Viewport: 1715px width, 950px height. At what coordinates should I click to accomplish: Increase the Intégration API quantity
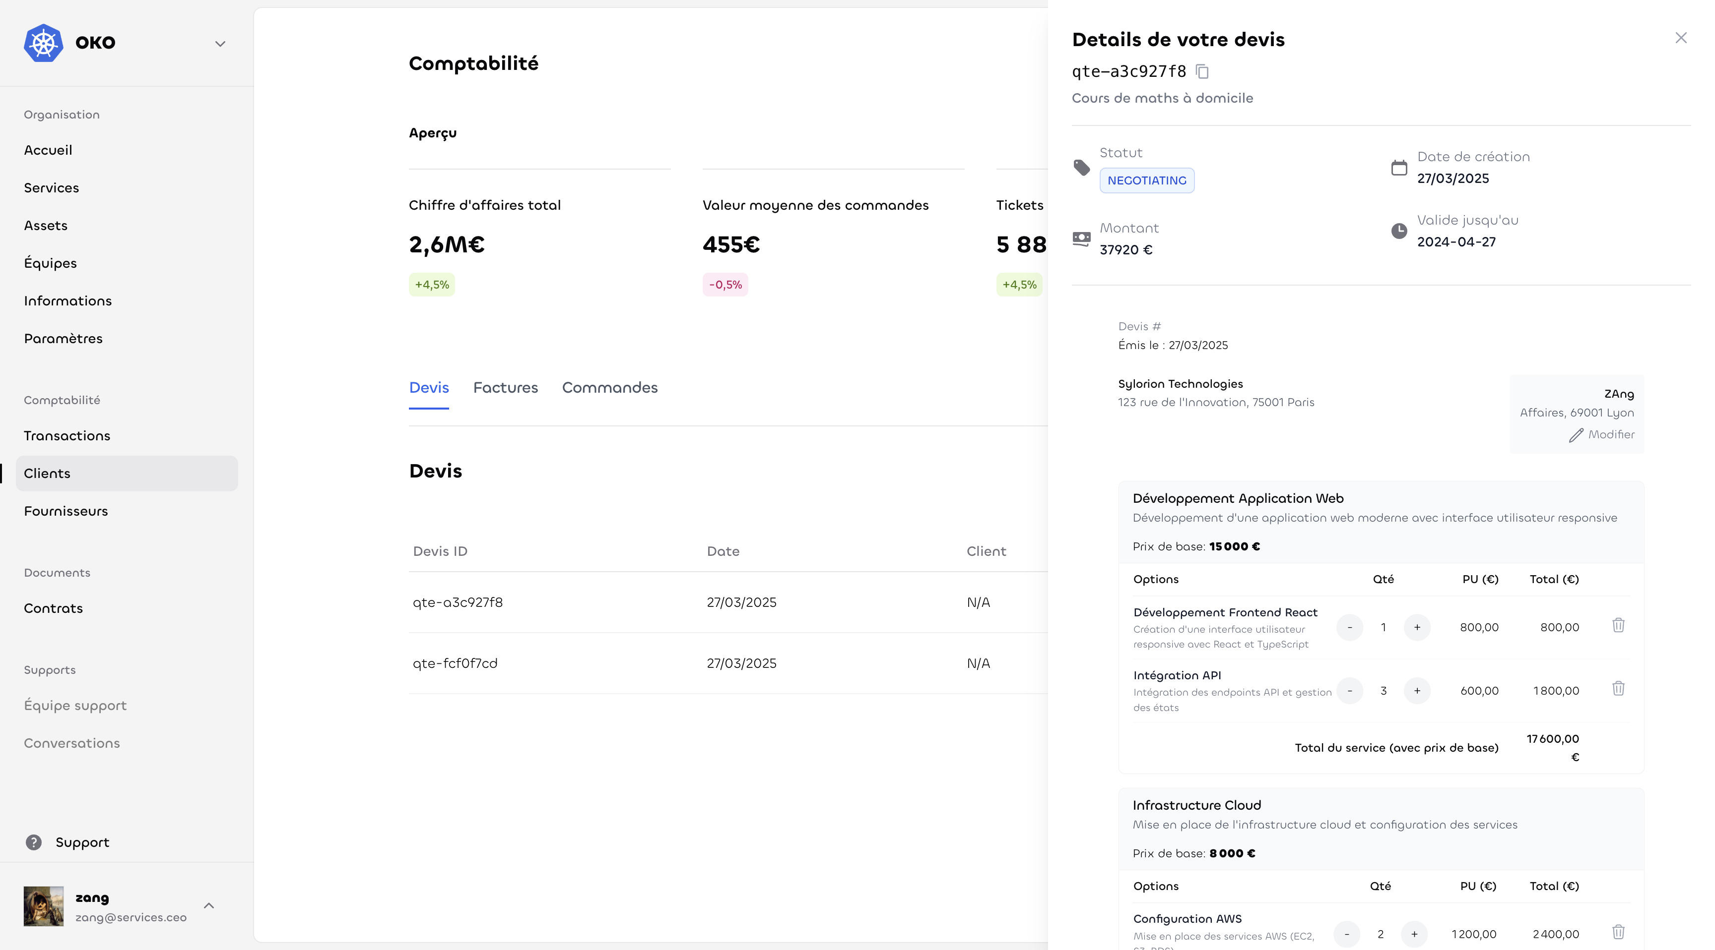pos(1417,691)
